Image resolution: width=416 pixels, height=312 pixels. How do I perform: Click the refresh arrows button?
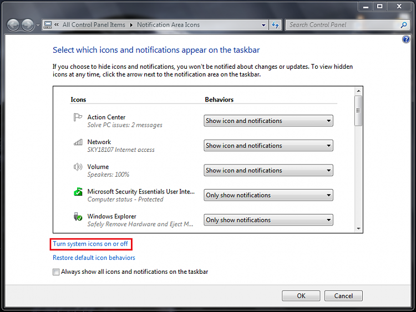click(275, 25)
